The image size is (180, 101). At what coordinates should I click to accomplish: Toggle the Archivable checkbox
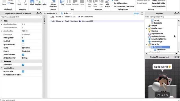click(x=23, y=65)
